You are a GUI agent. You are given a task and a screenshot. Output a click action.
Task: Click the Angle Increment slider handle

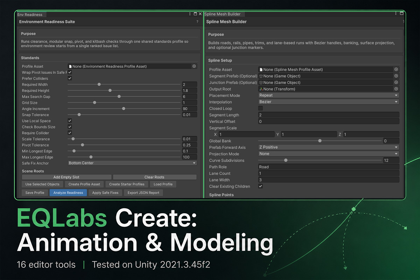click(x=124, y=108)
